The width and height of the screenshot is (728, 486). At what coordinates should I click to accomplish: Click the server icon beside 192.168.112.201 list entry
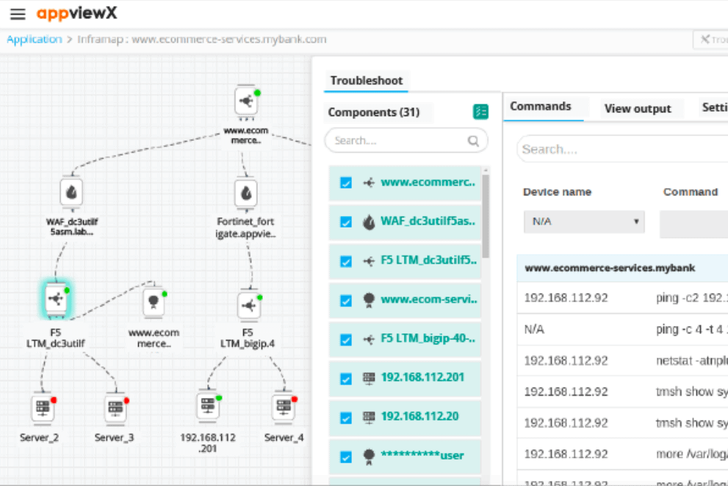coord(369,378)
